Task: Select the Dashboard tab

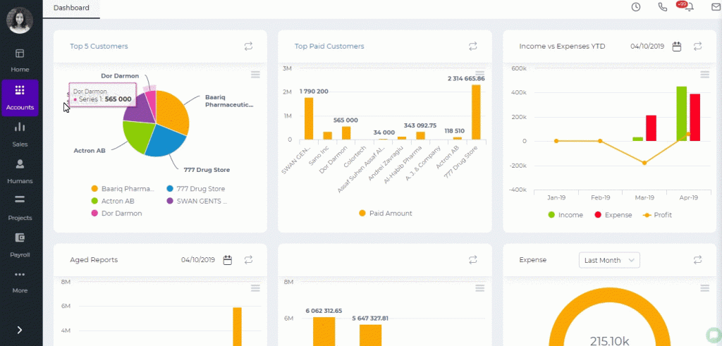Action: click(x=71, y=8)
